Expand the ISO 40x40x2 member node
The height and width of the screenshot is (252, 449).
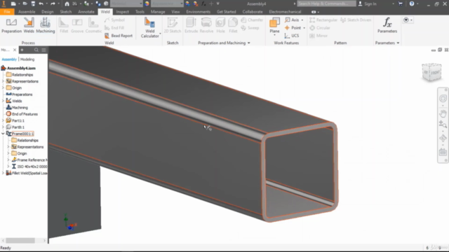coord(8,167)
